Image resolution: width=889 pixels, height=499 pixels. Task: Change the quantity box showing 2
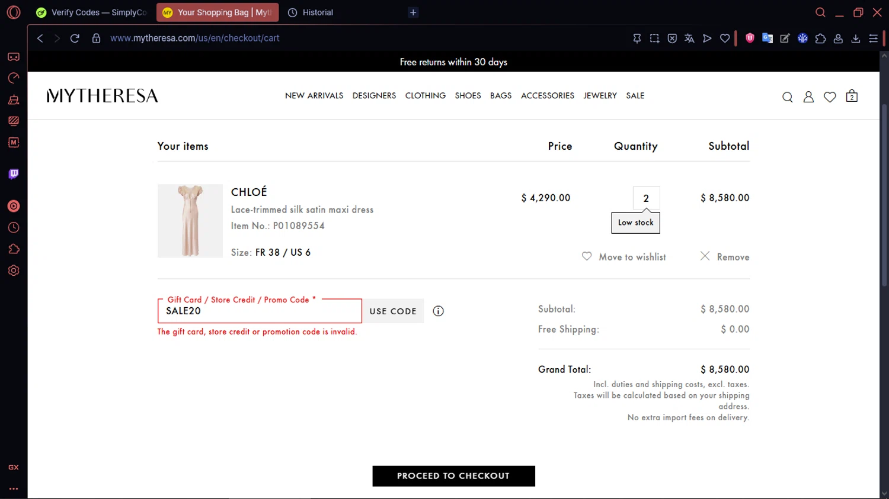(x=646, y=198)
